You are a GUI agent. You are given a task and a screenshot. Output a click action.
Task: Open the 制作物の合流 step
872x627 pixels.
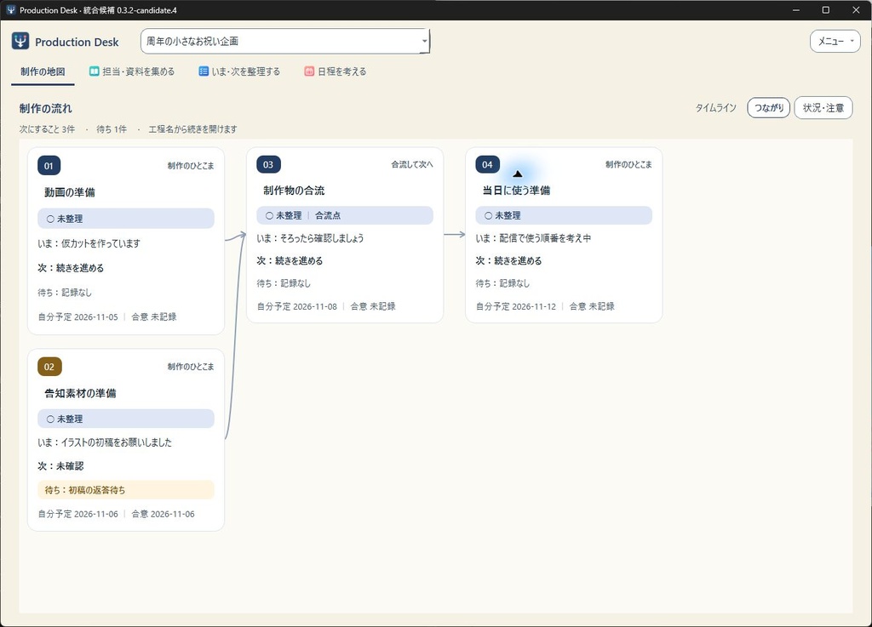[294, 191]
